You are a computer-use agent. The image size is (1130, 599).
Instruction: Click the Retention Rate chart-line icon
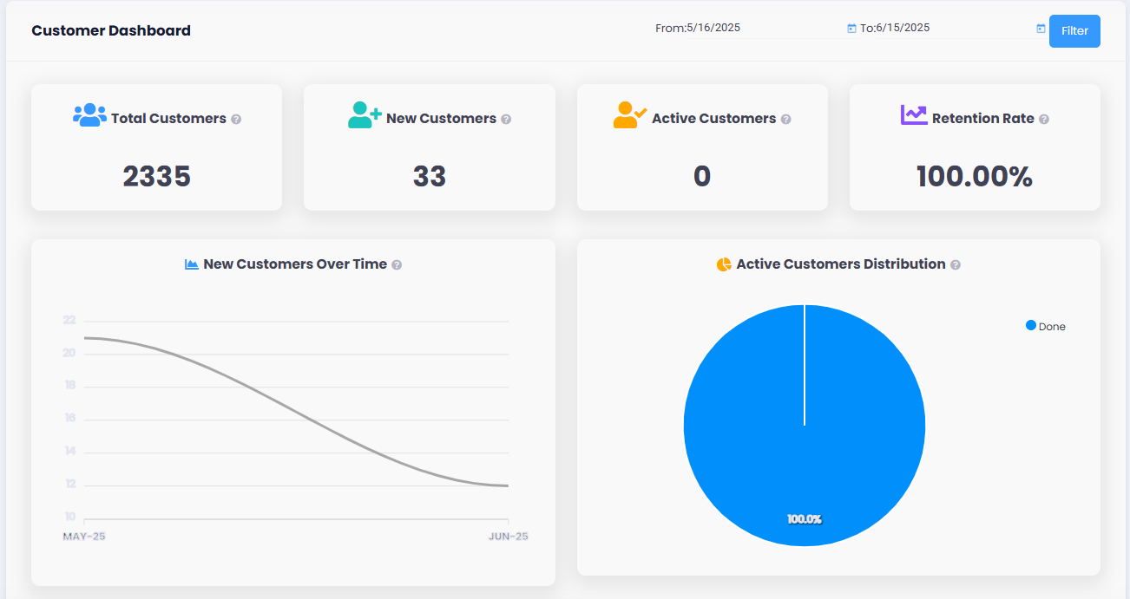tap(914, 114)
